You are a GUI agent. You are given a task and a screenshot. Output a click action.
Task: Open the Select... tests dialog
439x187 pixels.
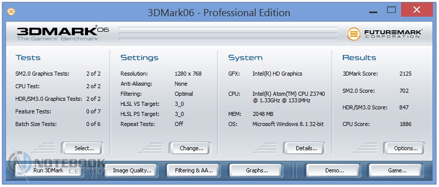coord(82,148)
